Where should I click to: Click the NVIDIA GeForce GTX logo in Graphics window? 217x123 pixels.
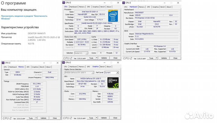pyautogui.click(x=113, y=83)
